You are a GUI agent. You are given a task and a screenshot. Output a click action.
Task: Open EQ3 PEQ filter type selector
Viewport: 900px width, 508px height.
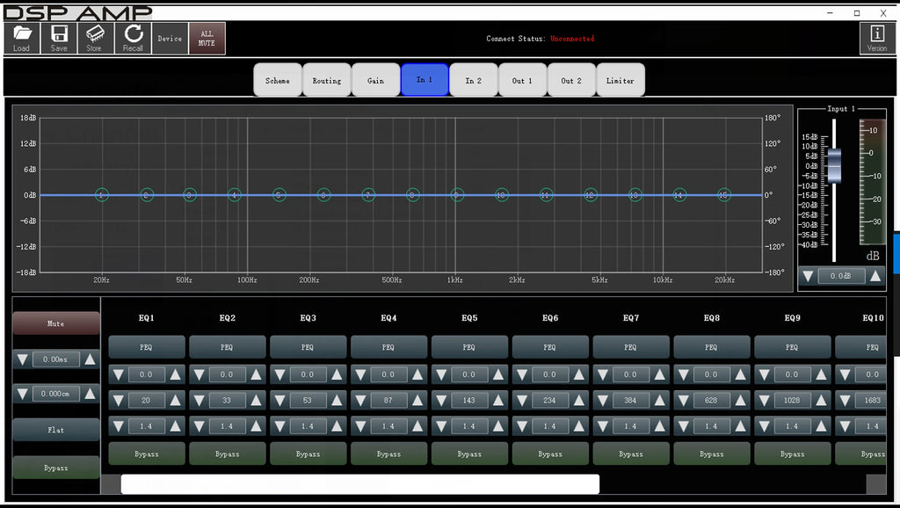pyautogui.click(x=308, y=346)
